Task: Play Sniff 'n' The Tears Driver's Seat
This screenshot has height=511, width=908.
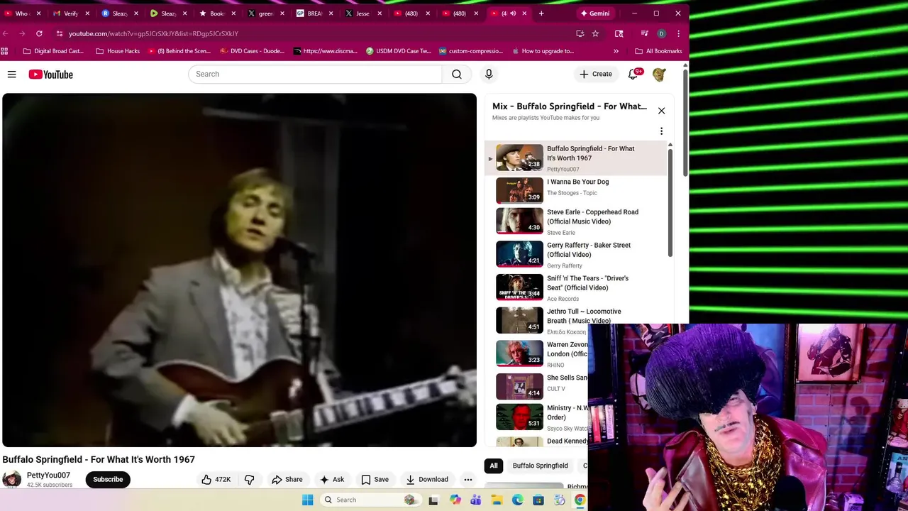Action: (576, 288)
